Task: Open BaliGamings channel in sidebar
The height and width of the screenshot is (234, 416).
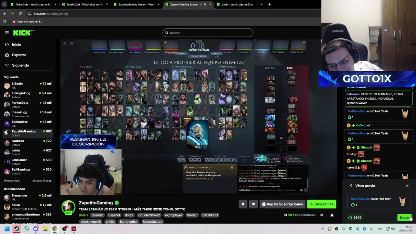Action: coord(28,171)
